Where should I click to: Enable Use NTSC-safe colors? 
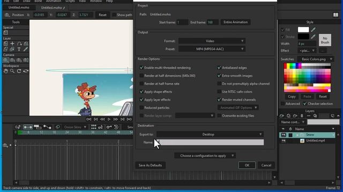pyautogui.click(x=219, y=92)
